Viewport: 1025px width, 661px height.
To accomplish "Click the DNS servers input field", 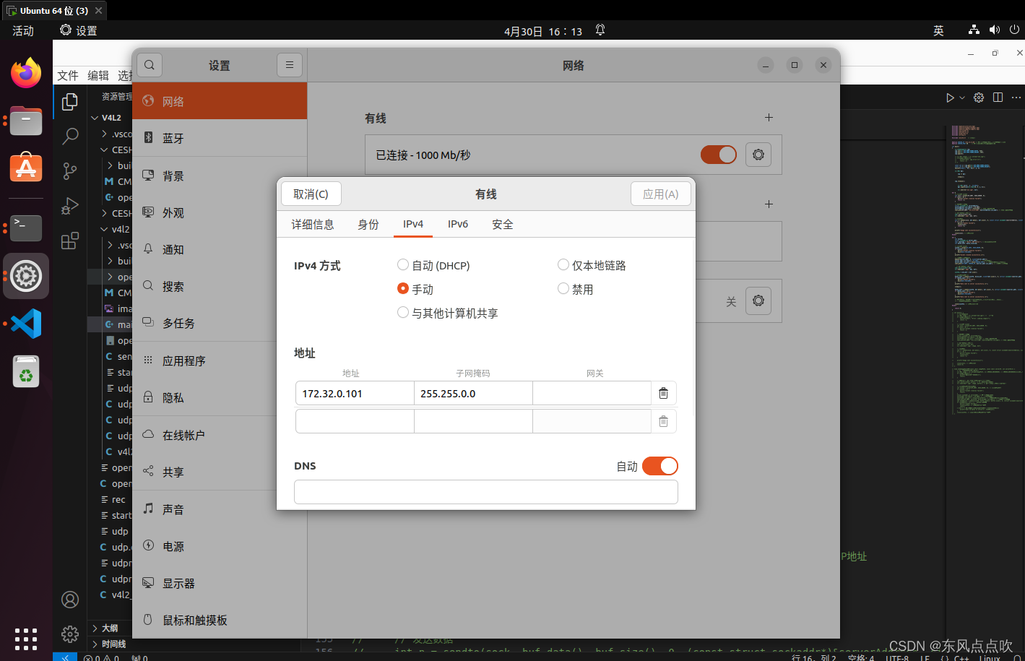I will [485, 492].
